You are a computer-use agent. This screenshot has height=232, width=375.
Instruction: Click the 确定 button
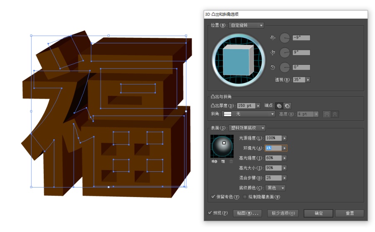318,213
